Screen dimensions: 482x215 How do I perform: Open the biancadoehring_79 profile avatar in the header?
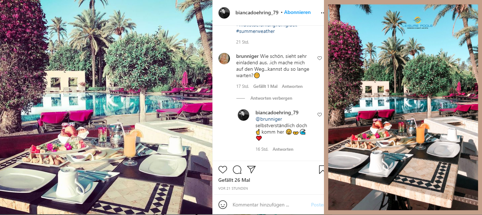[x=224, y=12]
